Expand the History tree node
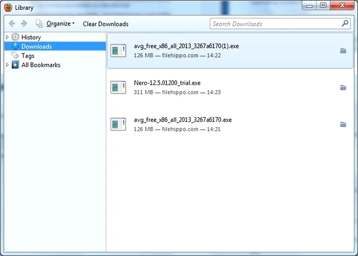The image size is (358, 256). [x=7, y=37]
